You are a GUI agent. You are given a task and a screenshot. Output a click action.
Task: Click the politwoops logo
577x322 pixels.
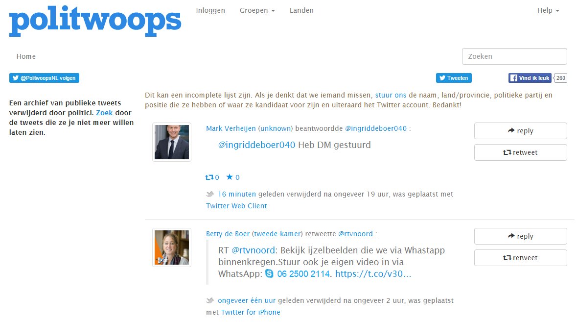[95, 21]
